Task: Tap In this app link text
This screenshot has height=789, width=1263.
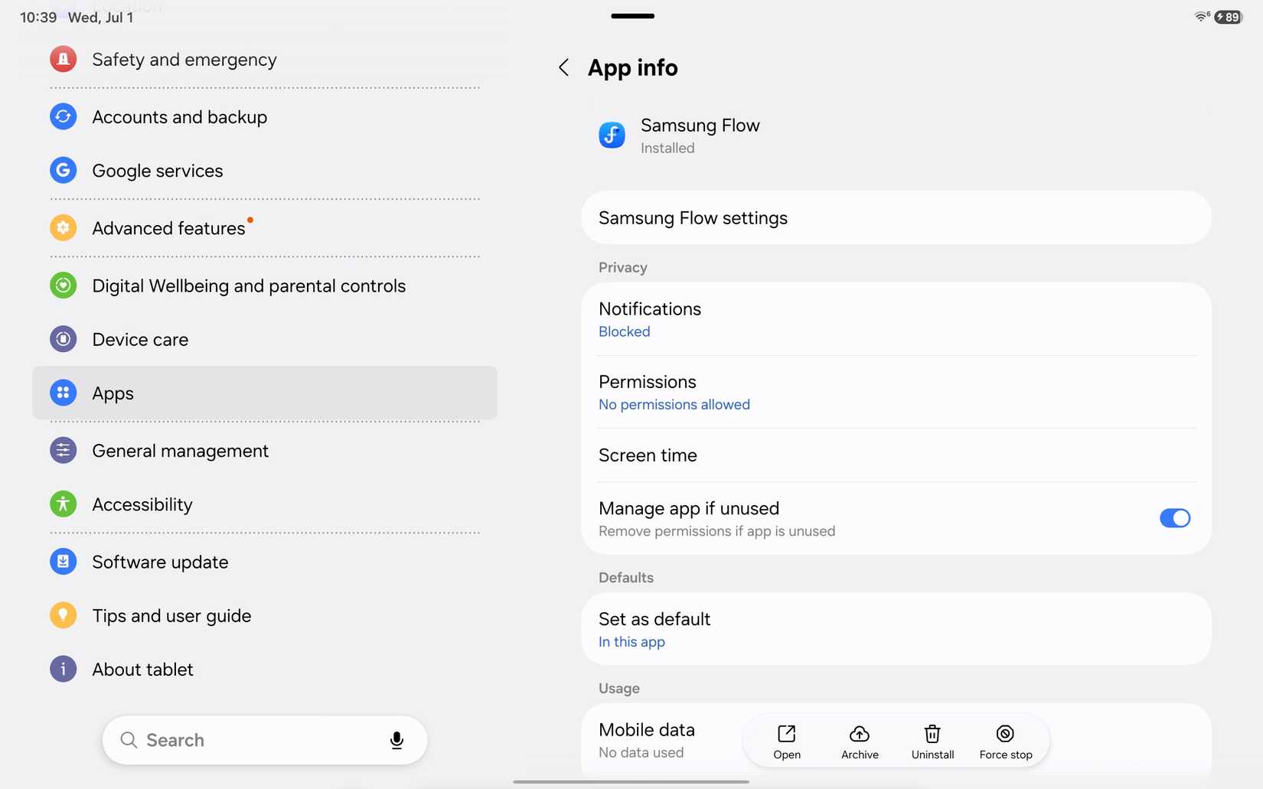Action: (631, 641)
